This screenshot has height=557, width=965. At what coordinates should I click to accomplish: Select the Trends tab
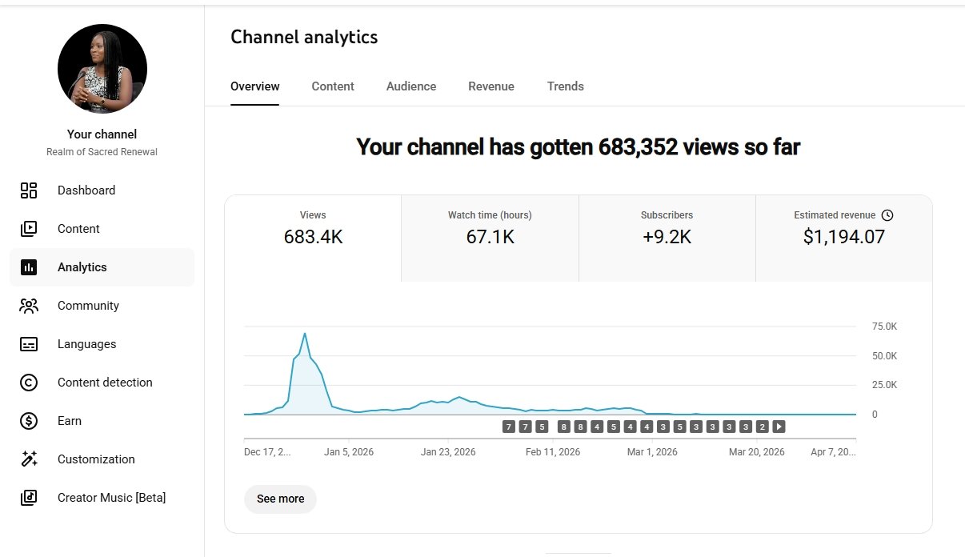pos(566,86)
